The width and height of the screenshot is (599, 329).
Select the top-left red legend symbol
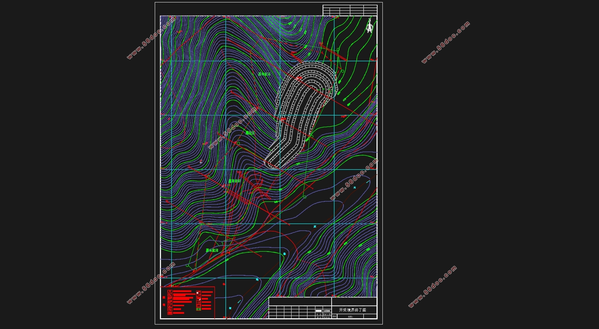tap(170, 292)
